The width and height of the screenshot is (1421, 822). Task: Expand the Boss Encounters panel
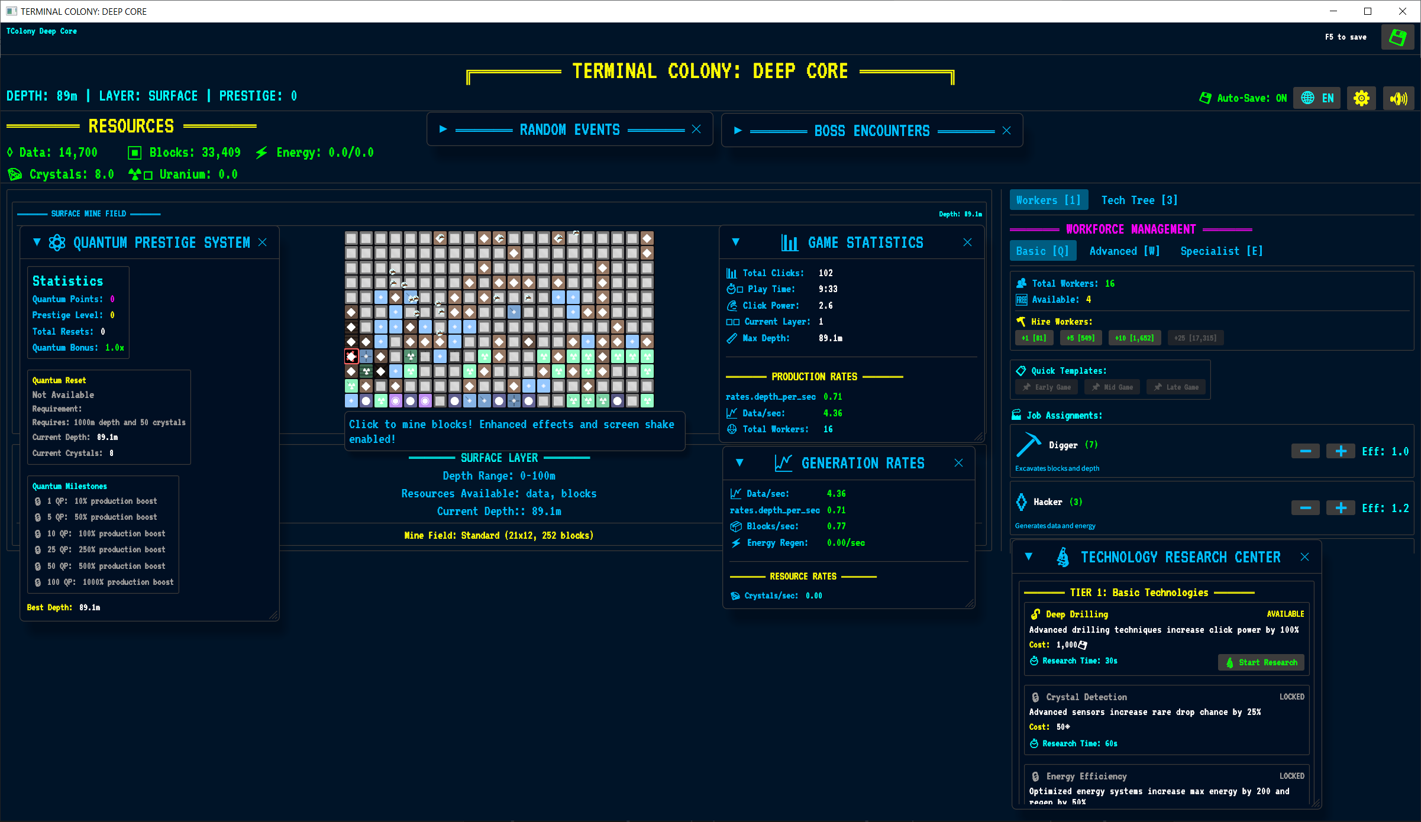[x=738, y=131]
